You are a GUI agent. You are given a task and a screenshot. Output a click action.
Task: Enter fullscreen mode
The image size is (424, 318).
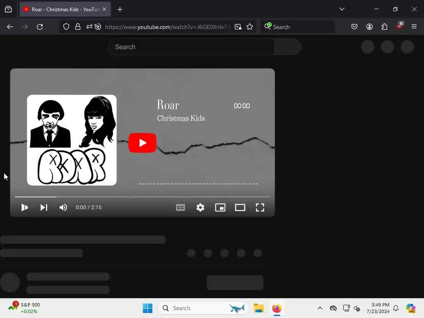pos(260,207)
